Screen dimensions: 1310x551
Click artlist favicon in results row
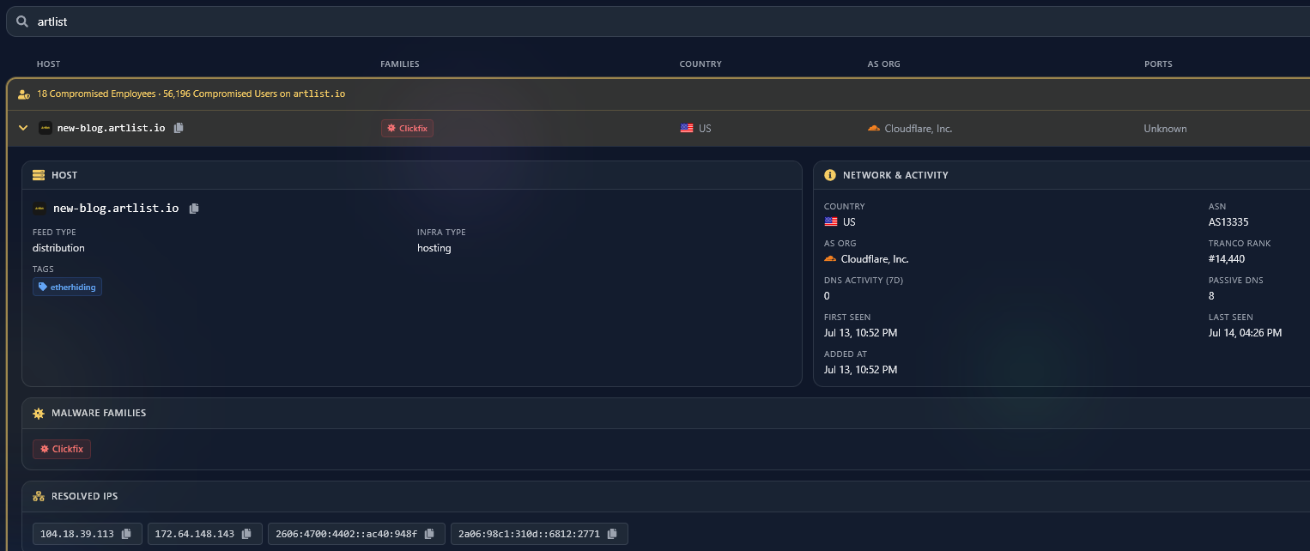pos(45,128)
